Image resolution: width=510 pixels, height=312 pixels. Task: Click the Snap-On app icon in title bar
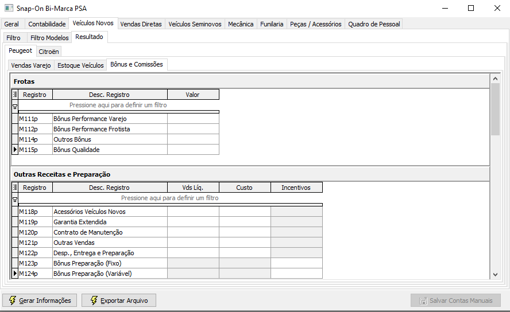(x=9, y=8)
